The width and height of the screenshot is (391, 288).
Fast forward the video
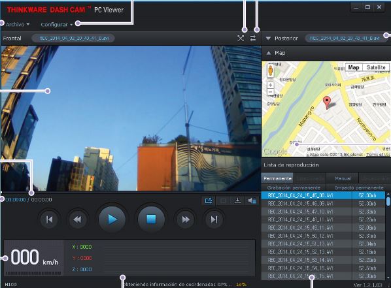click(x=185, y=219)
